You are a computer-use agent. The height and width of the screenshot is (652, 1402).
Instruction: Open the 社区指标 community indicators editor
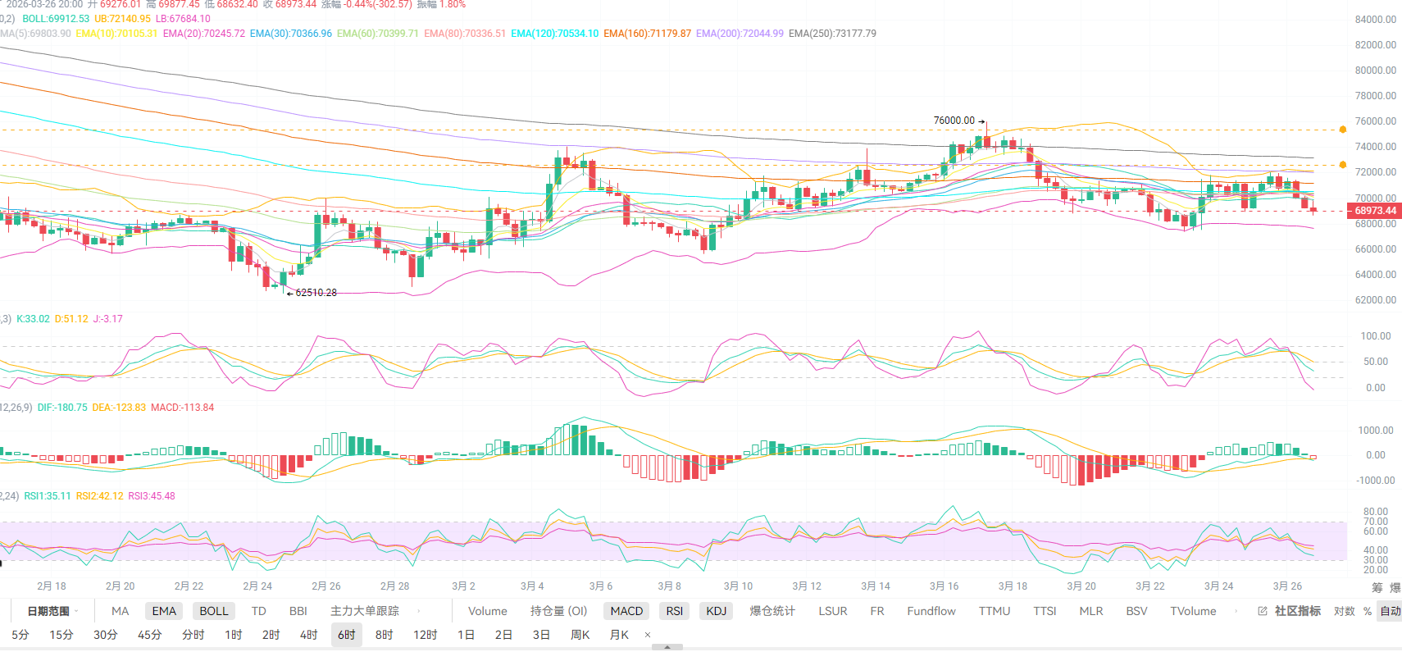click(x=1290, y=611)
